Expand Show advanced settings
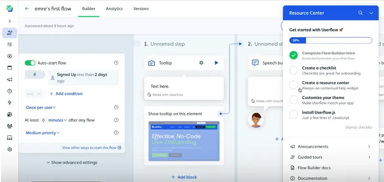This screenshot has height=182, width=384. tap(72, 162)
